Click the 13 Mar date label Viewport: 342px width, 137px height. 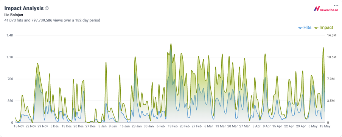tap(221, 126)
